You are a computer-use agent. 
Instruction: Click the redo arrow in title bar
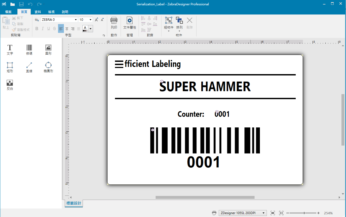coord(39,4)
